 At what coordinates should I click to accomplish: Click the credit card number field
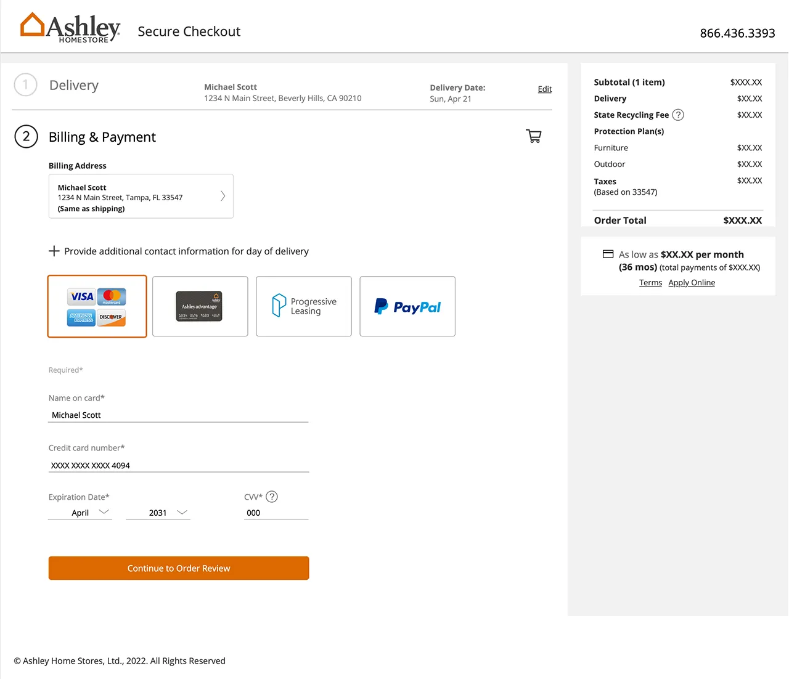[x=179, y=465]
